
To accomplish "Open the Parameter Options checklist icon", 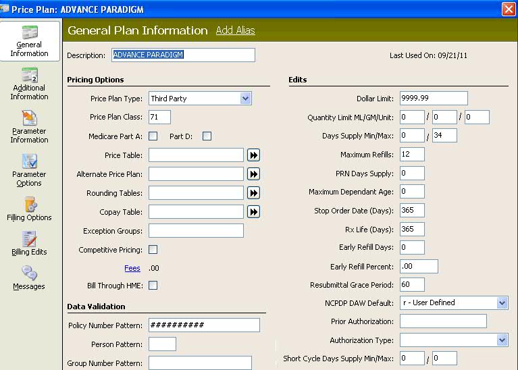I will tap(30, 161).
